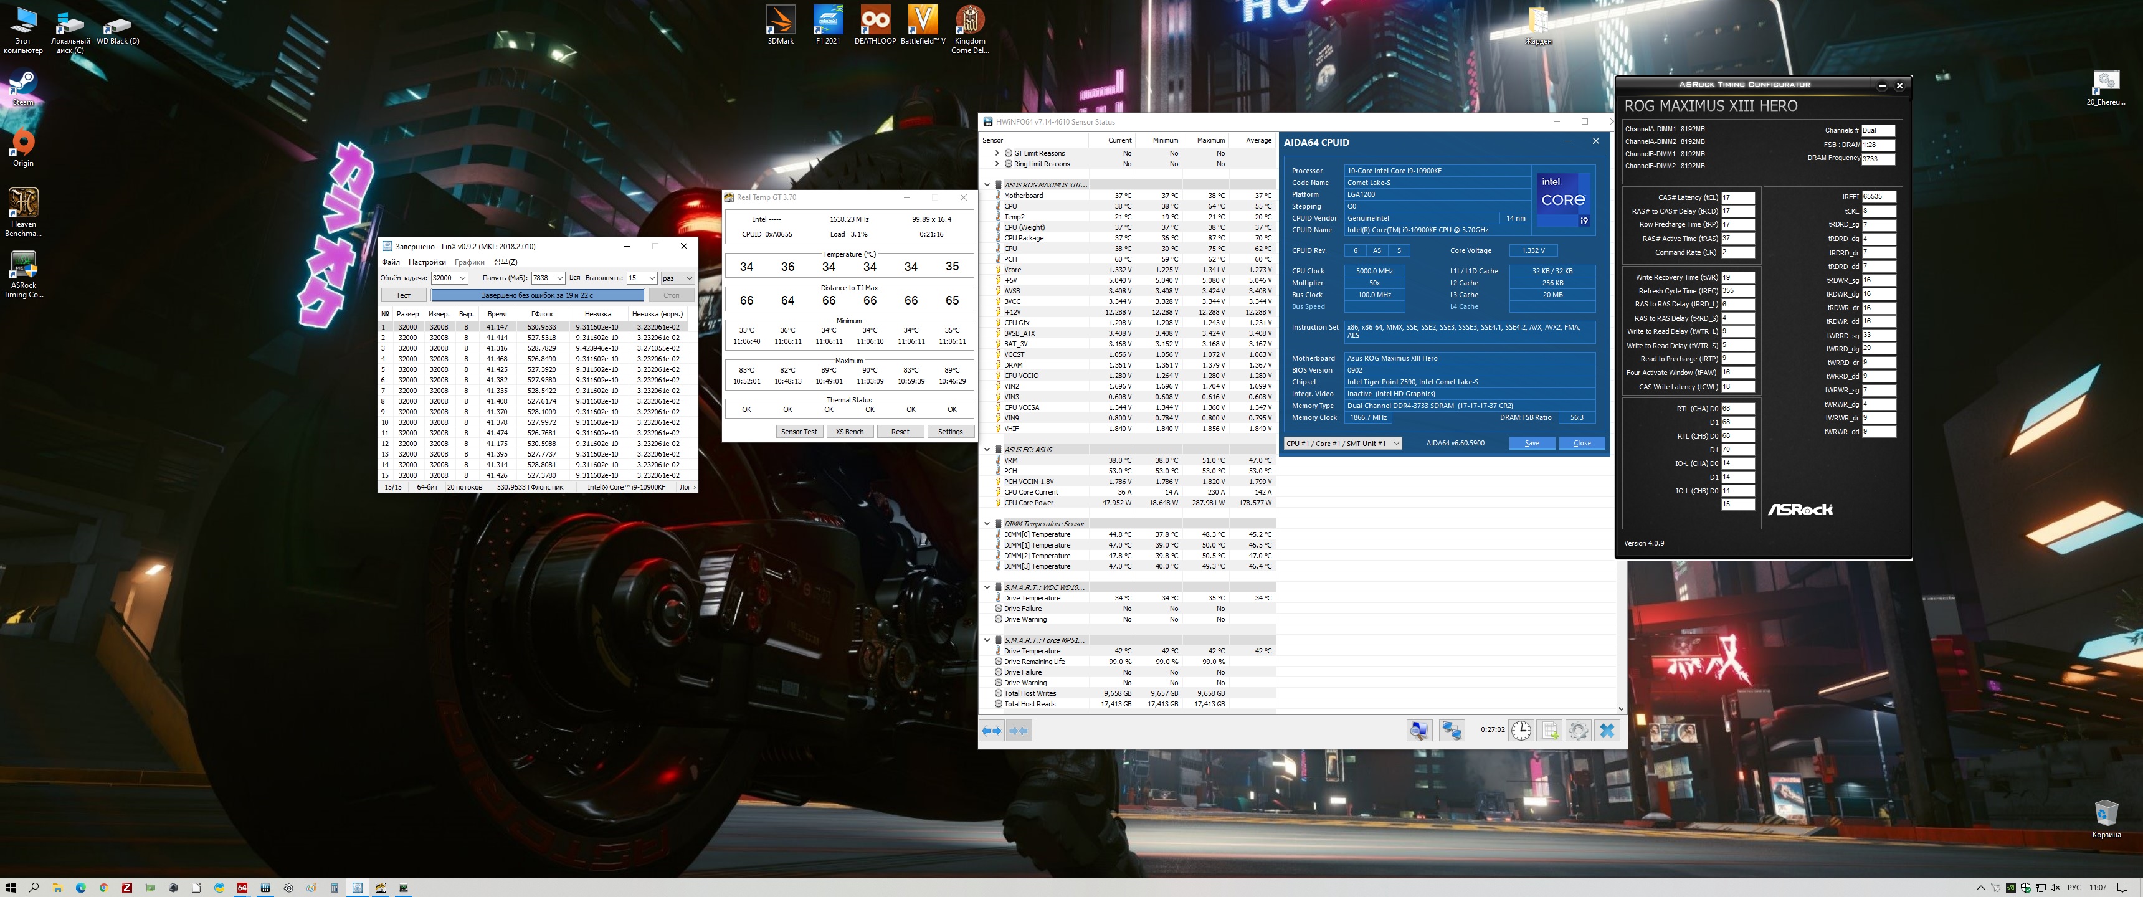Collapse the ASUS ROG MAXIMUS XIII sensor group

[987, 185]
